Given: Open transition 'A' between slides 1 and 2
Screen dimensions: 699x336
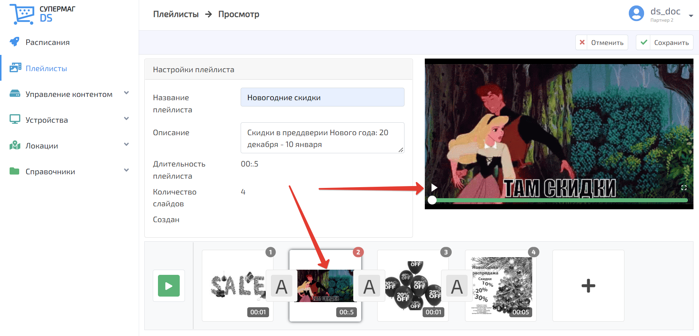Looking at the screenshot, I should pyautogui.click(x=282, y=286).
